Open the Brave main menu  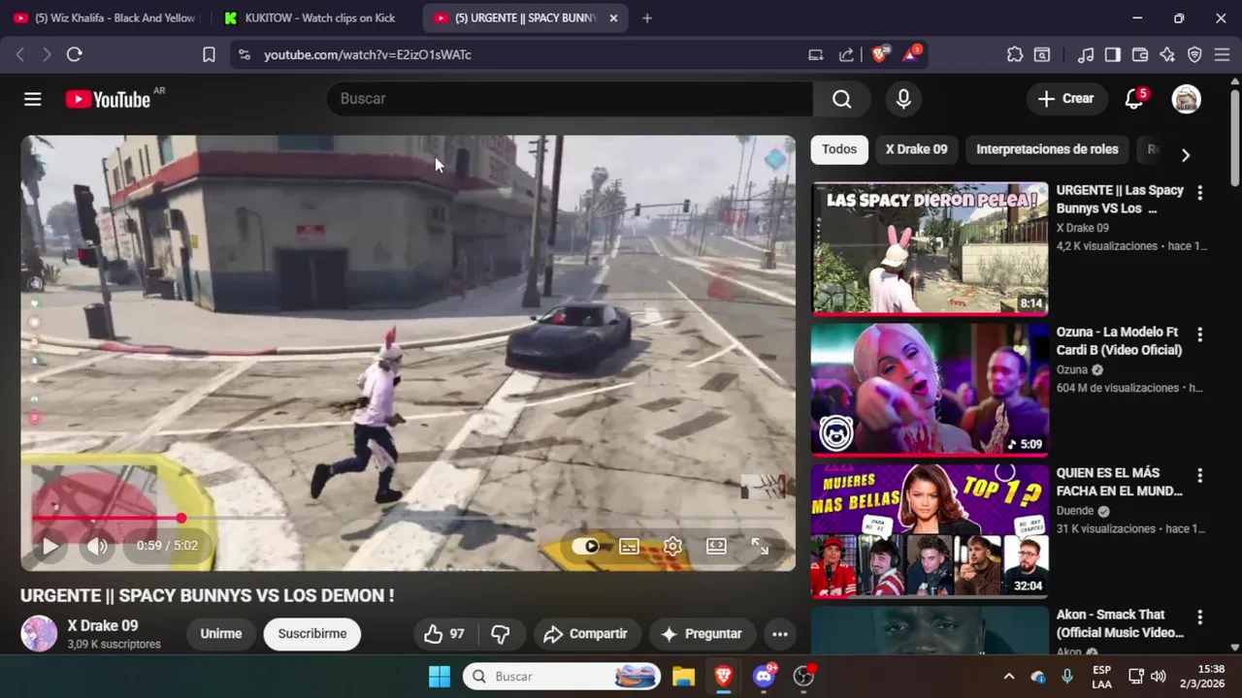tap(1222, 55)
